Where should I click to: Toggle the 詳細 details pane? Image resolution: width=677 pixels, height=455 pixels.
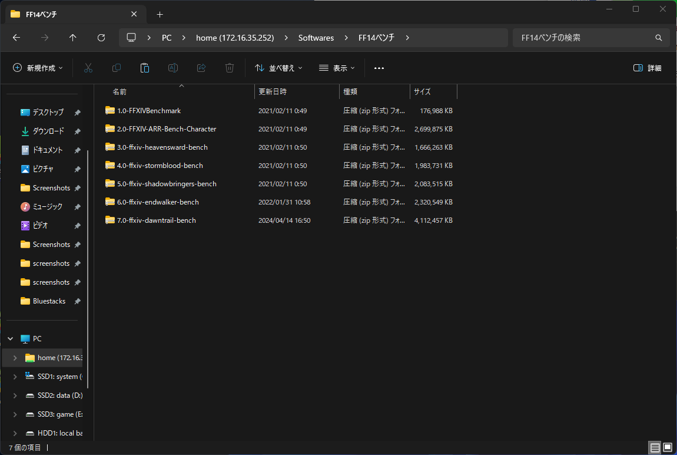647,68
